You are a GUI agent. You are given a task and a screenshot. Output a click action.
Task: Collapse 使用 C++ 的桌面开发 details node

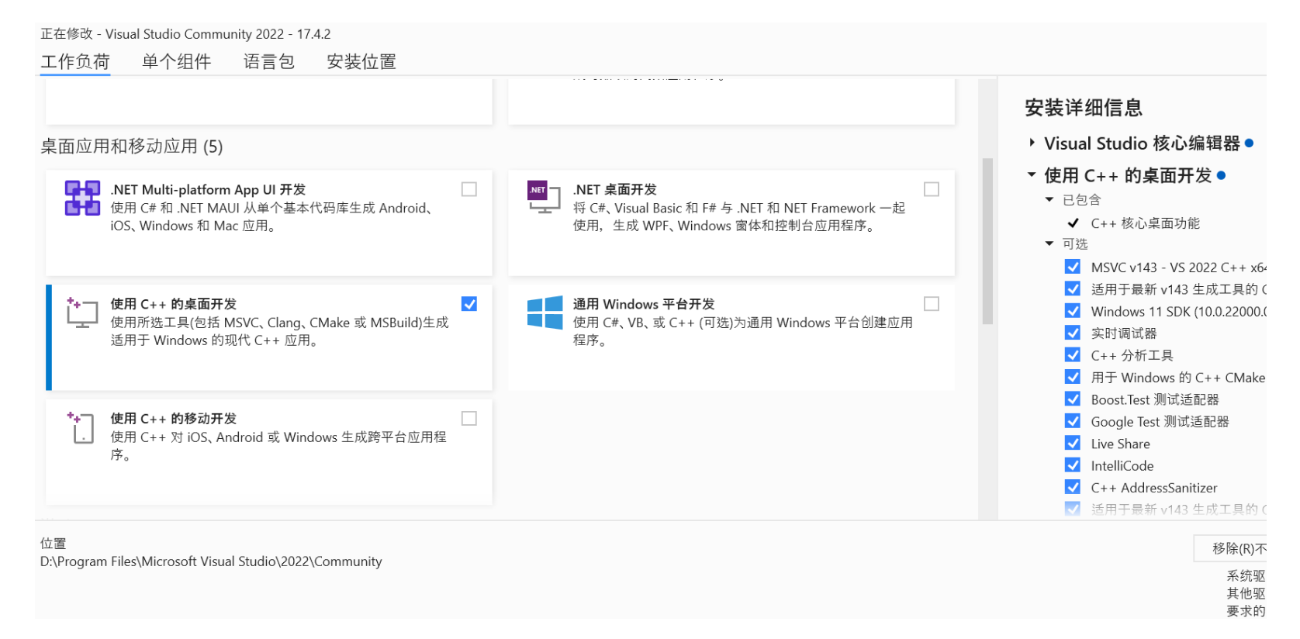coord(1032,175)
